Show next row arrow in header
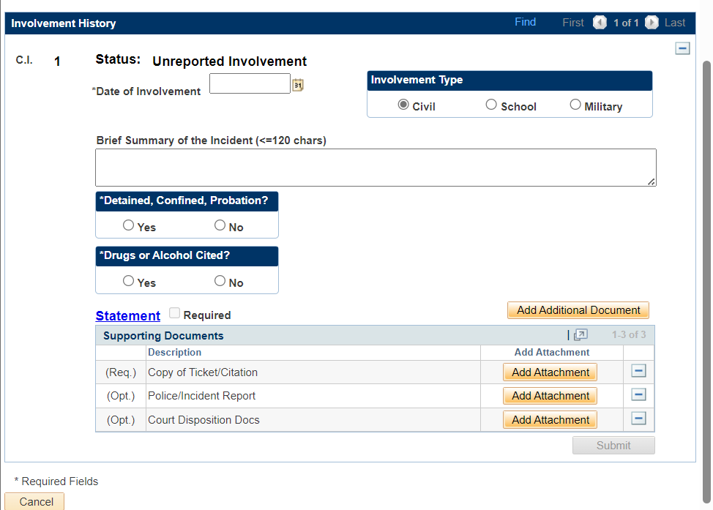 652,23
